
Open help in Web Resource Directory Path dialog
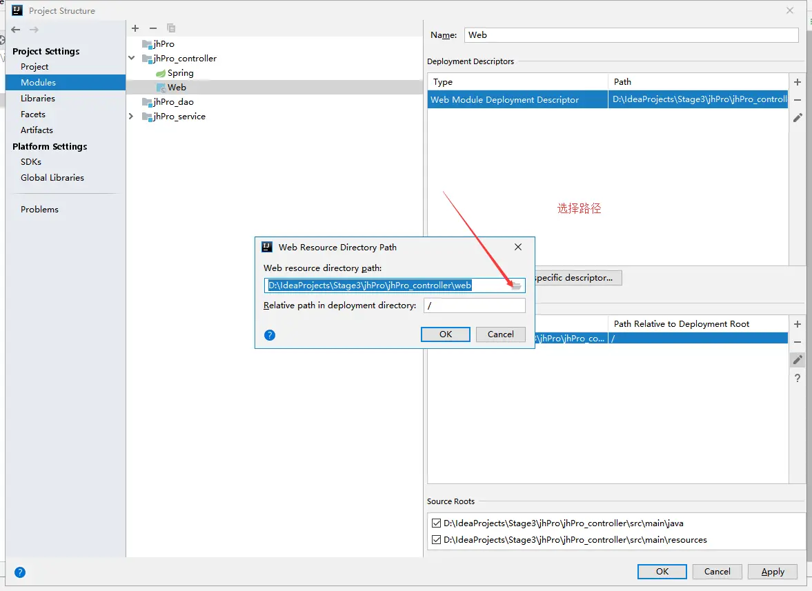click(270, 335)
